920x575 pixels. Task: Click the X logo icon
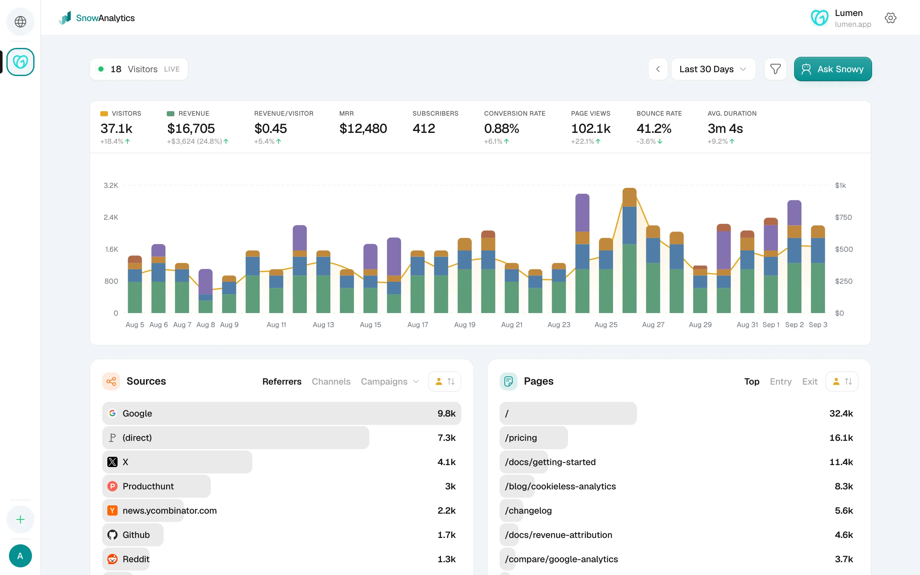coord(112,462)
